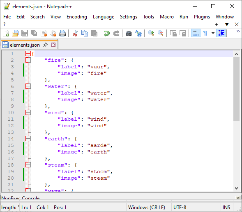Open the Language menu

tap(104, 17)
